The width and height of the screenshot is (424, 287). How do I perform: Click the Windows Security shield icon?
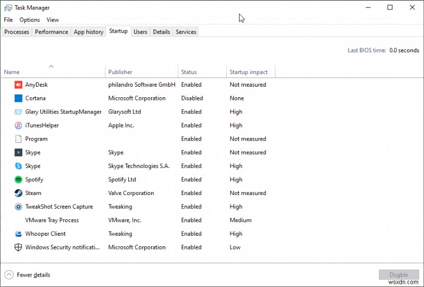pos(18,247)
